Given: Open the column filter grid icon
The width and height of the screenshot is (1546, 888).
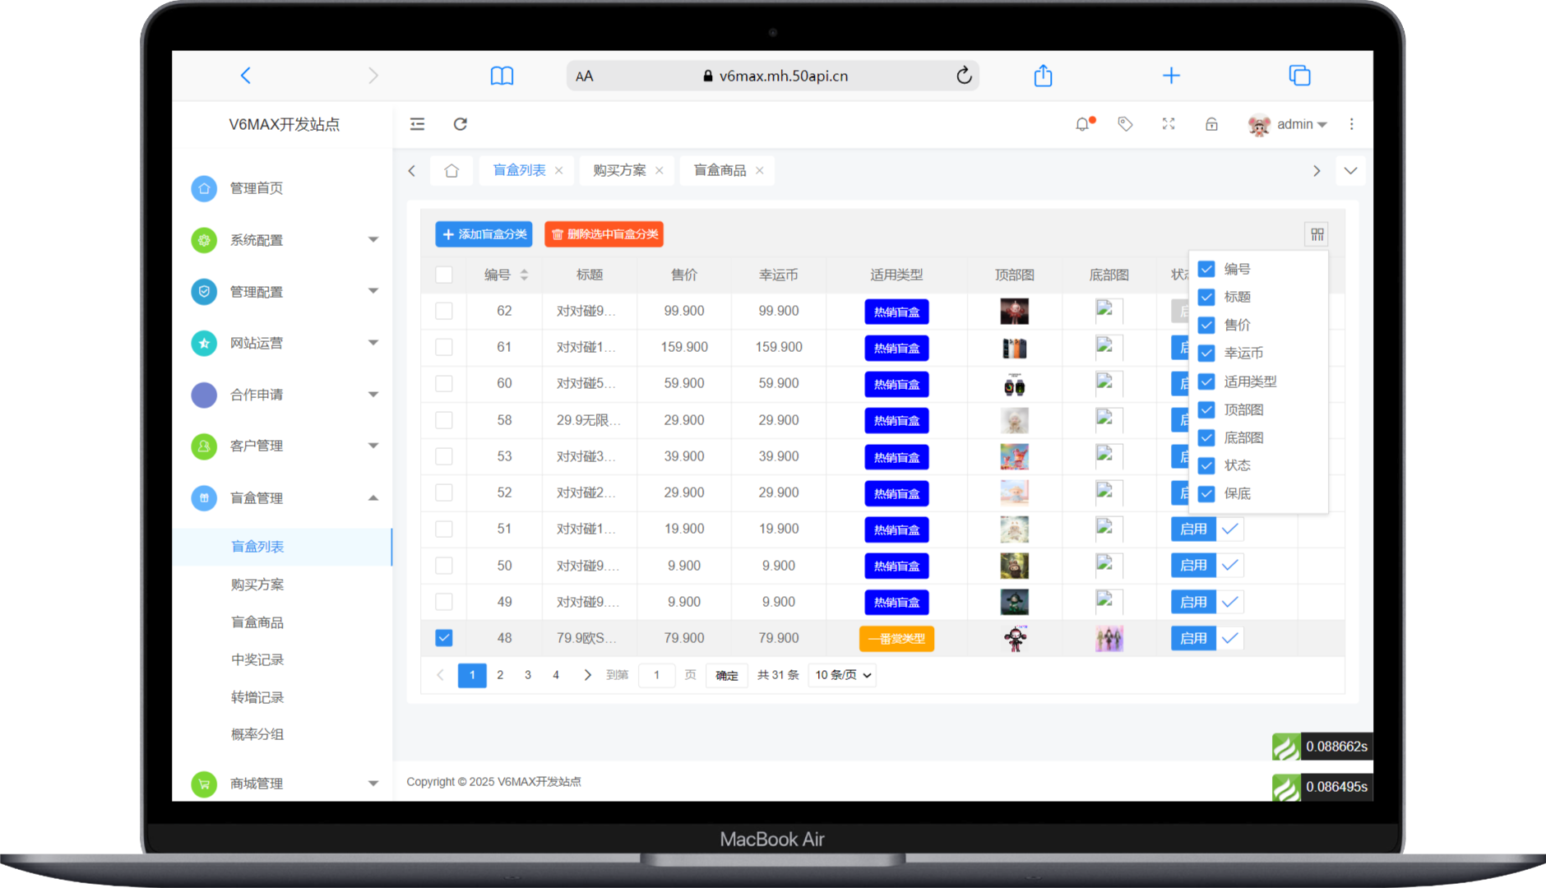Looking at the screenshot, I should (x=1317, y=234).
